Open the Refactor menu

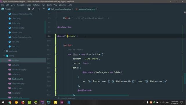tap(36, 5)
